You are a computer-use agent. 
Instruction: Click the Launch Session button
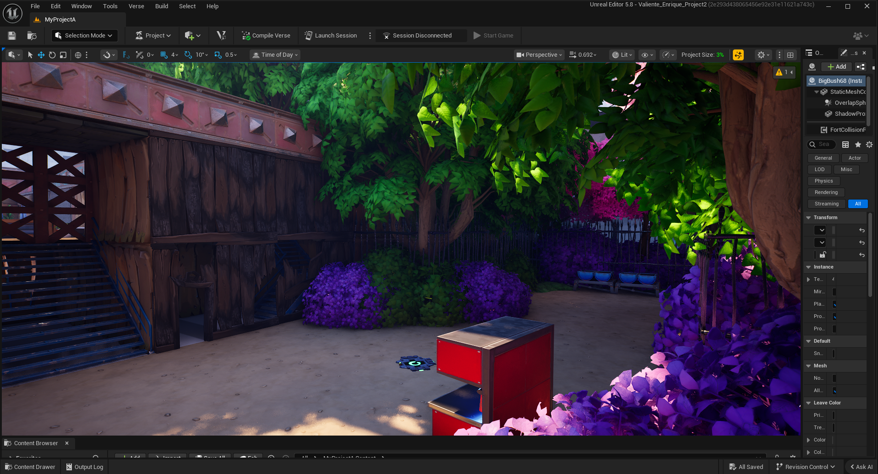point(331,36)
